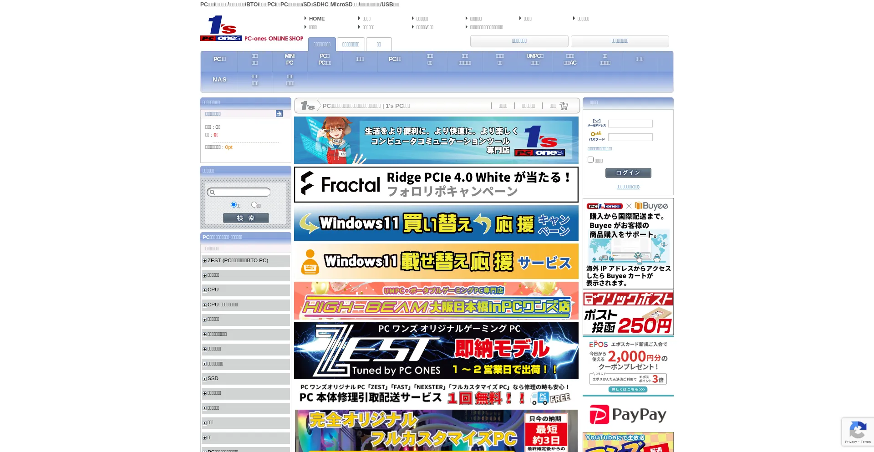Click the reCAPTCHA badge icon
The width and height of the screenshot is (874, 452).
[858, 431]
